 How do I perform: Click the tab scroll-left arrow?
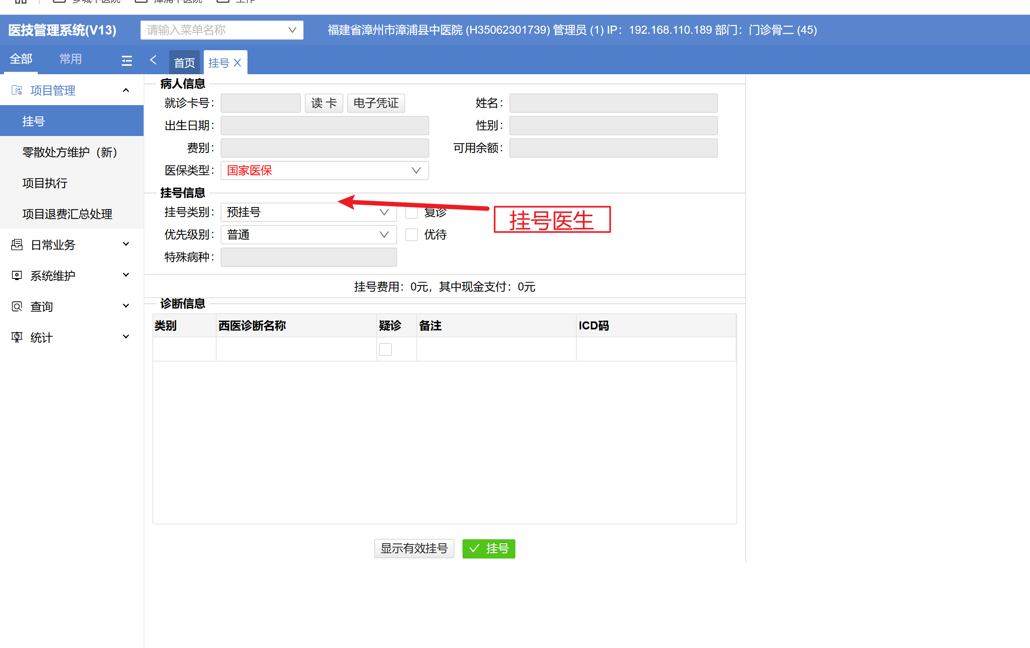coord(153,60)
